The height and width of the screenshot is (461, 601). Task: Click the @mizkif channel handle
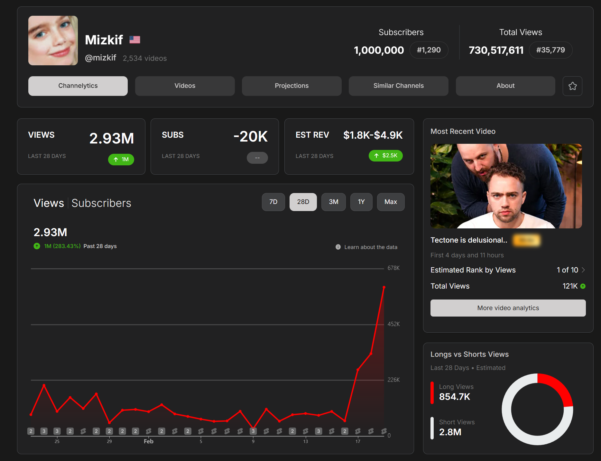(x=100, y=58)
